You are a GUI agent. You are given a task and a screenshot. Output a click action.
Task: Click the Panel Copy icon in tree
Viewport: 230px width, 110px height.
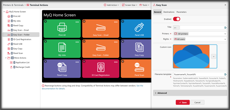click(x=9, y=25)
